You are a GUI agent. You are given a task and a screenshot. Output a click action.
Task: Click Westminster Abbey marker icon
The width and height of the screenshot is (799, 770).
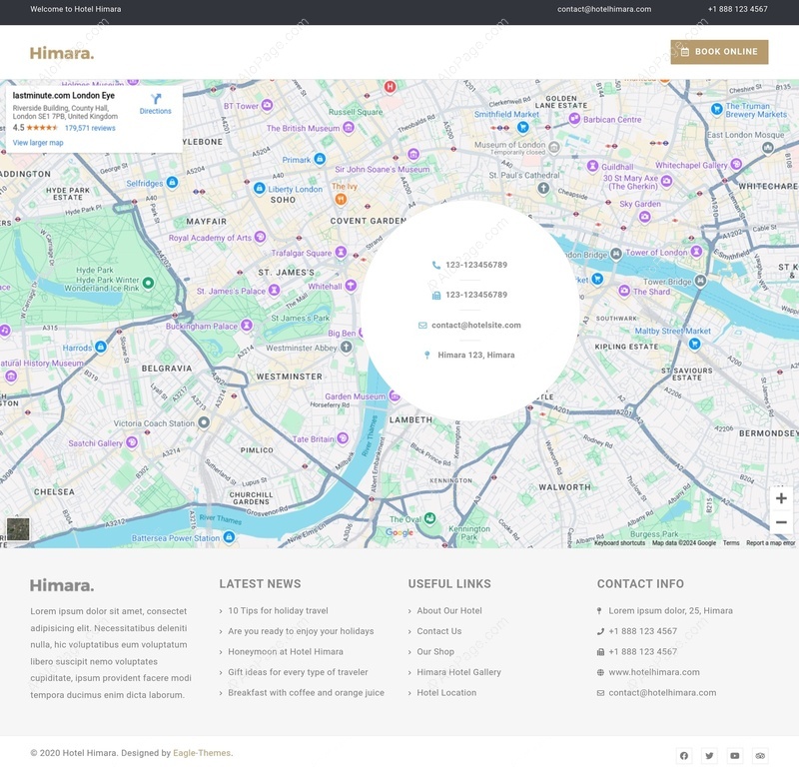(346, 347)
